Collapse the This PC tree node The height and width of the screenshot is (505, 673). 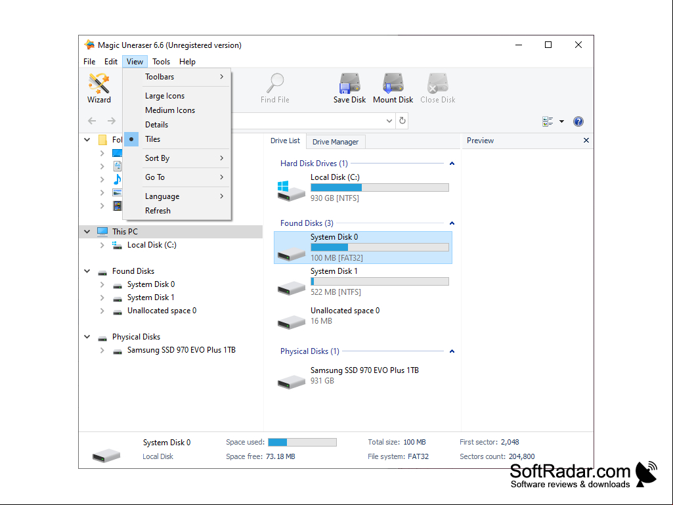(x=87, y=231)
